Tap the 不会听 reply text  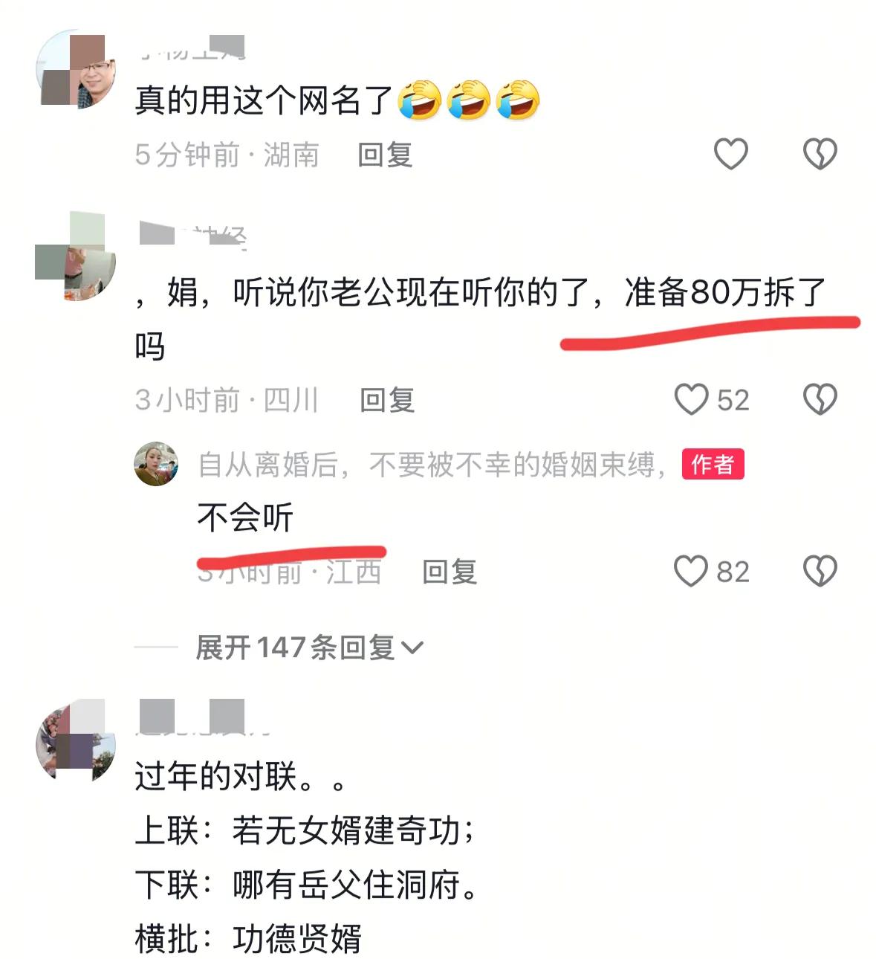pos(245,517)
